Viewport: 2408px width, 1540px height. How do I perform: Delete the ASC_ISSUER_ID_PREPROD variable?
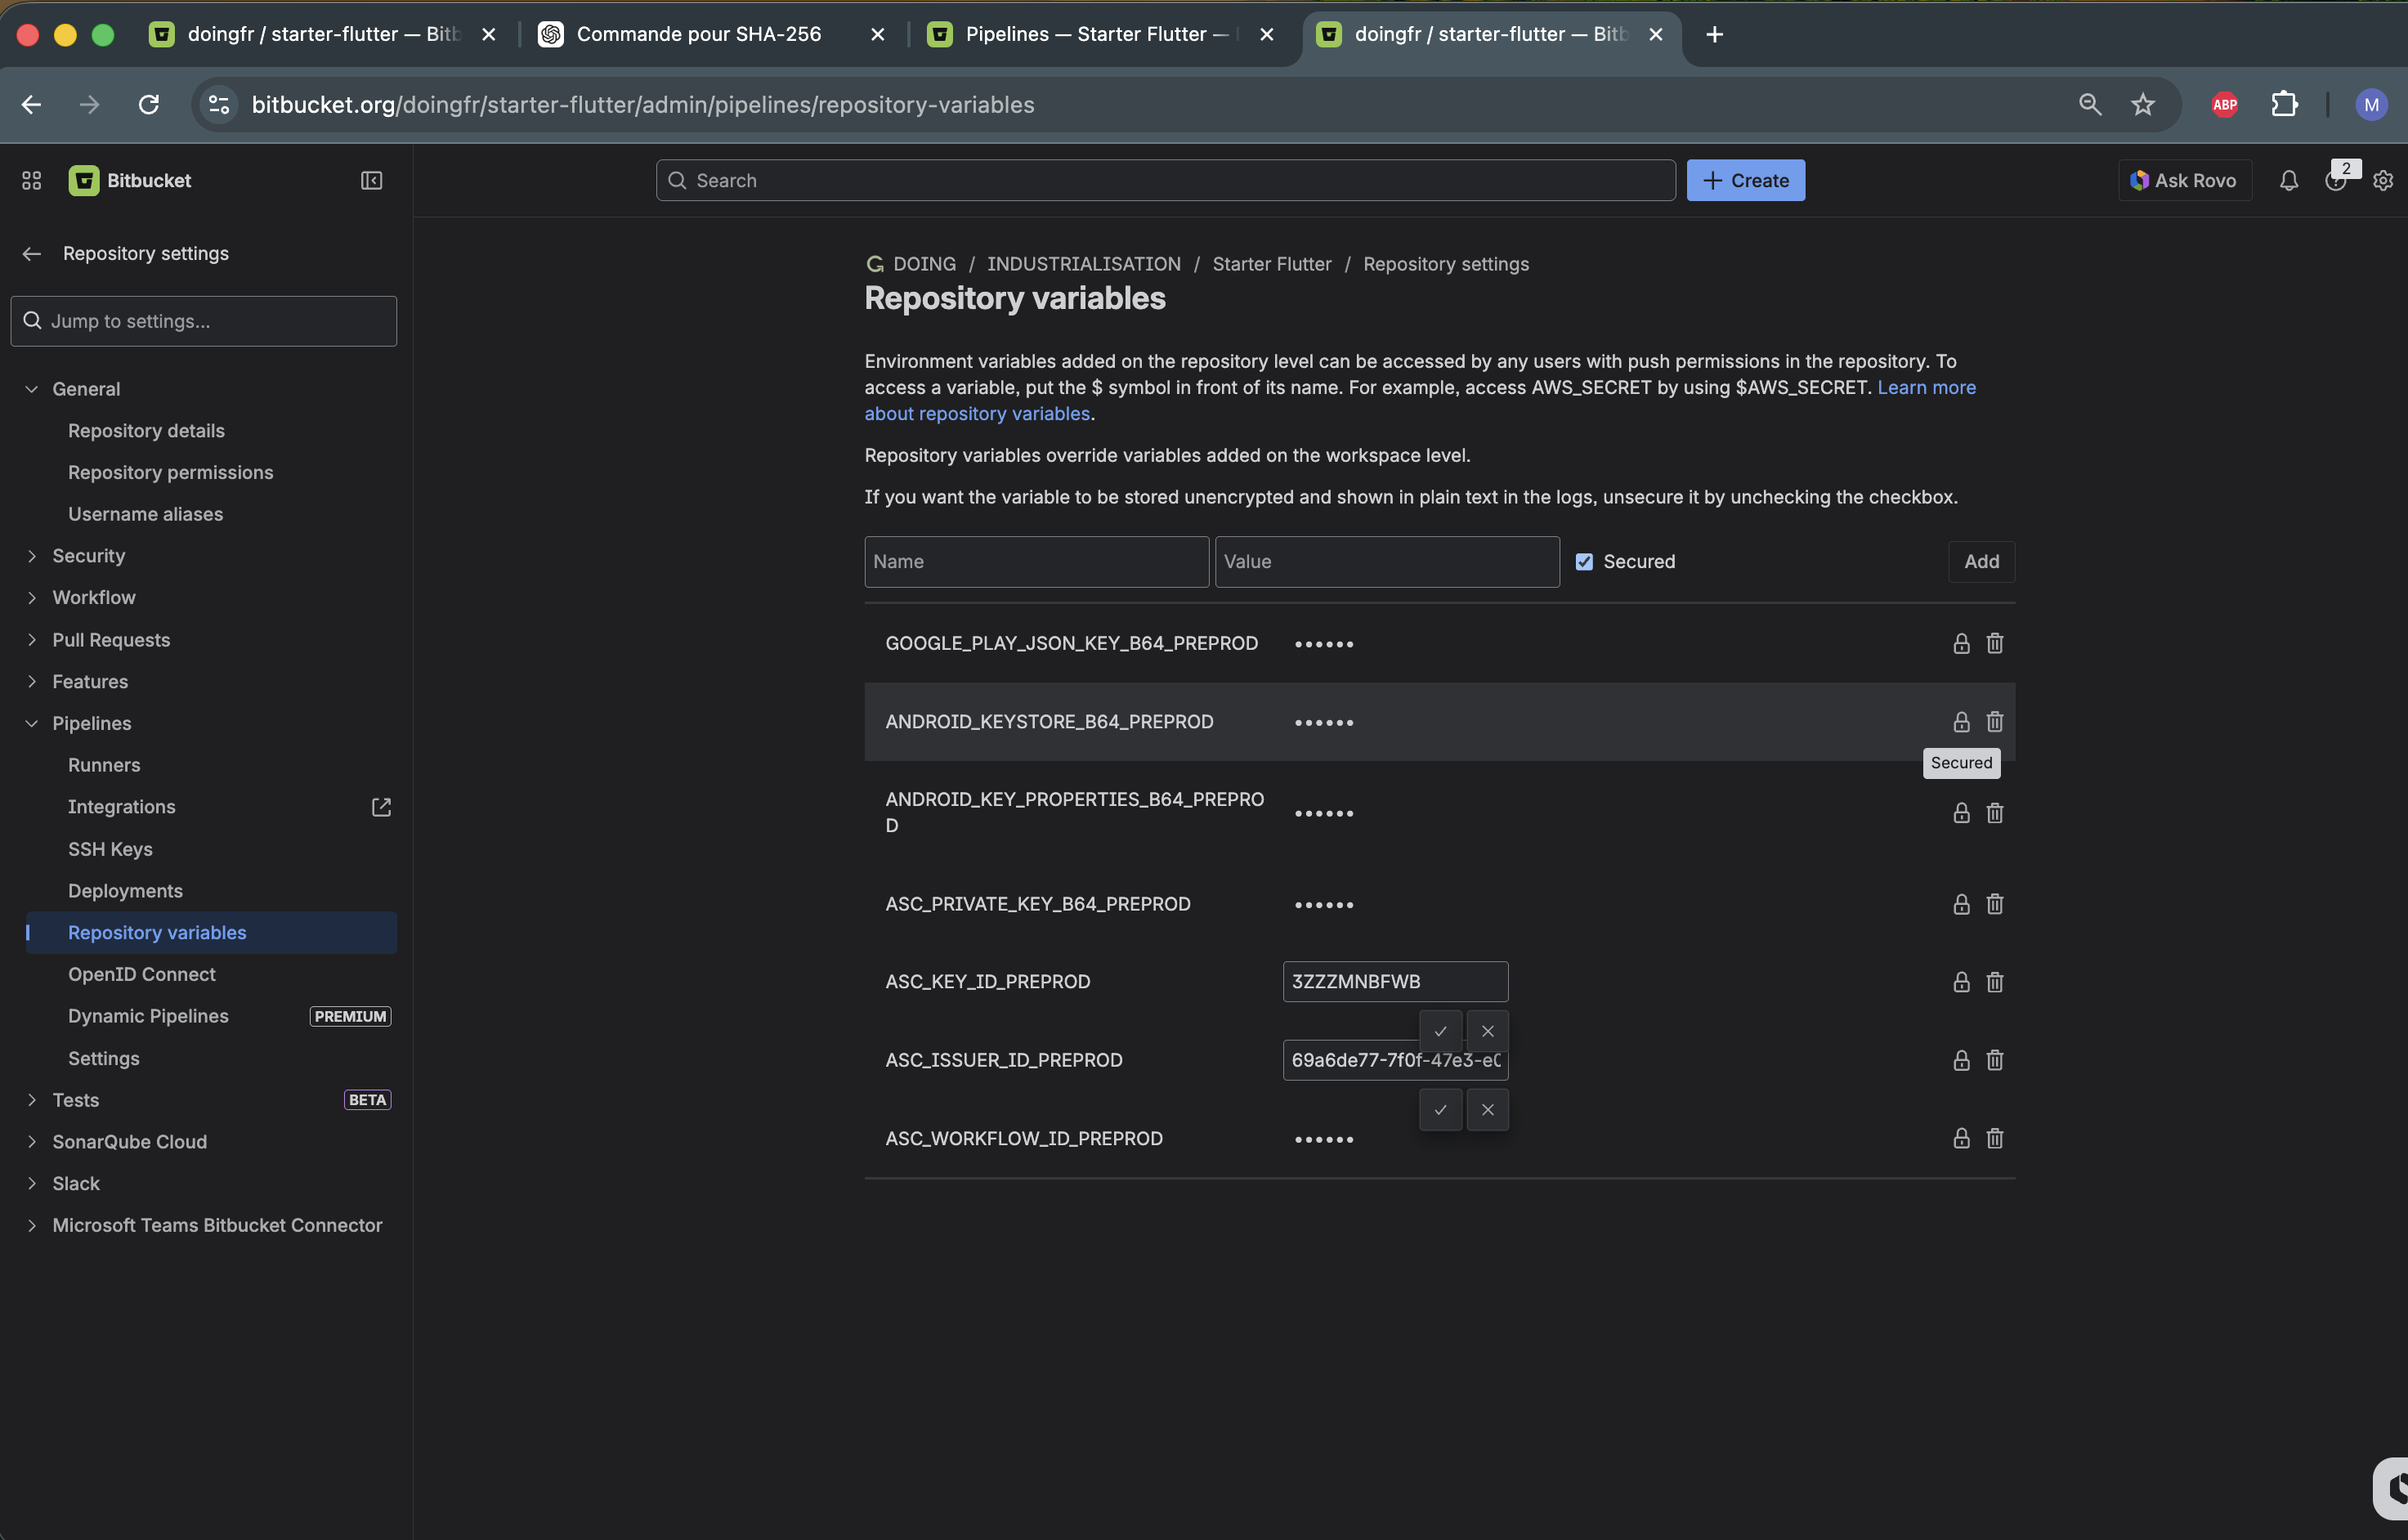[x=1995, y=1060]
